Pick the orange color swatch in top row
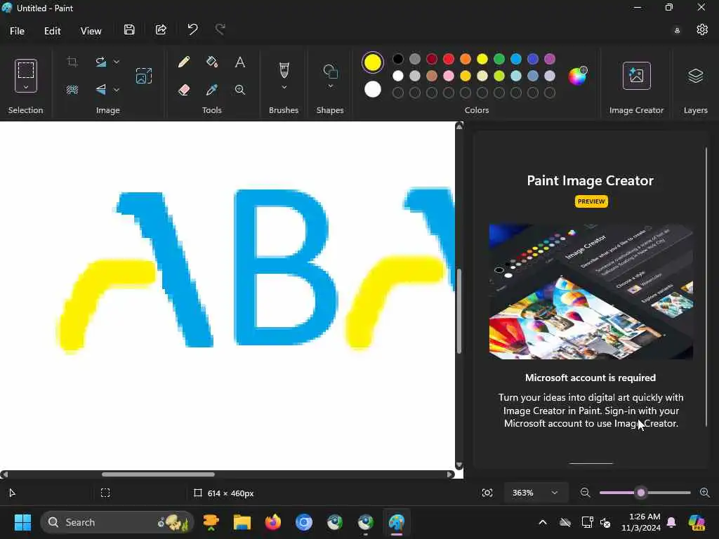Viewport: 719px width, 539px height. coord(466,59)
